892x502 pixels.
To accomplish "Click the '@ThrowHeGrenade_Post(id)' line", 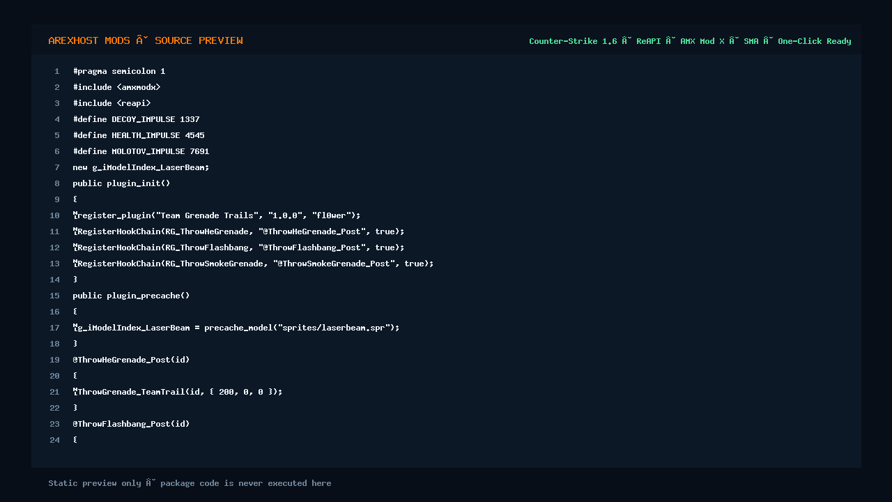I will pos(131,360).
